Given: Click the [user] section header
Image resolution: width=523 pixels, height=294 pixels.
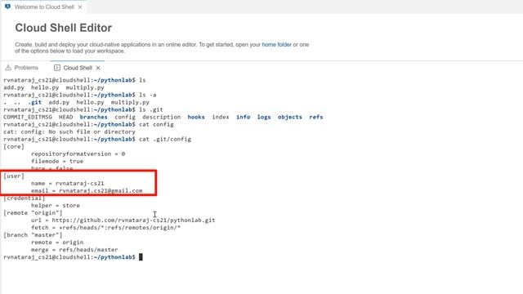Looking at the screenshot, I should [14, 176].
